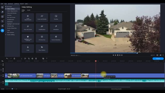Screen dimensions: 165x93
Task: Click the add track icon
Action: click(x=2, y=61)
